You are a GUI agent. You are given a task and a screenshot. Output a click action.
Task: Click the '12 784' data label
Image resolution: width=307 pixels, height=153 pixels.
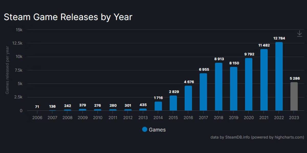tap(279, 38)
